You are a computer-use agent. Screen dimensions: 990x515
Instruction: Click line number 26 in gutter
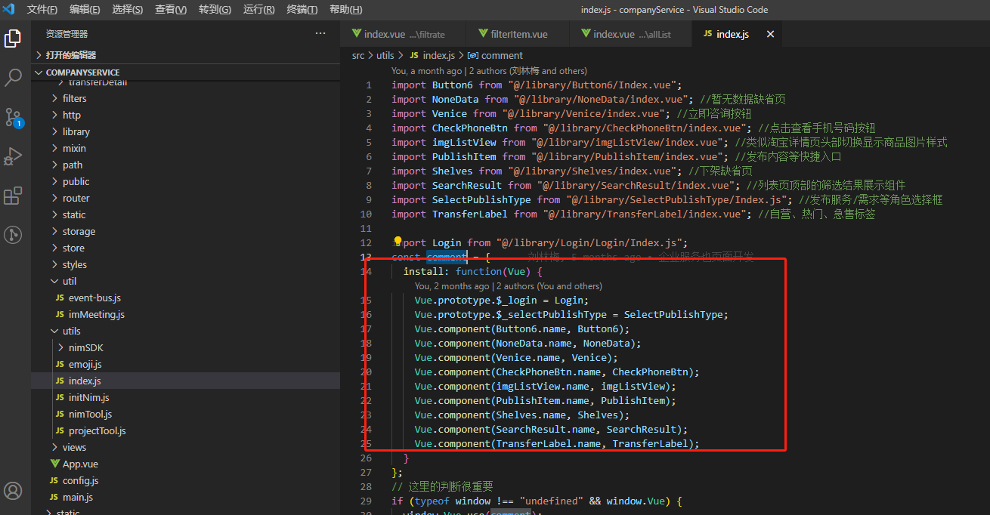367,458
